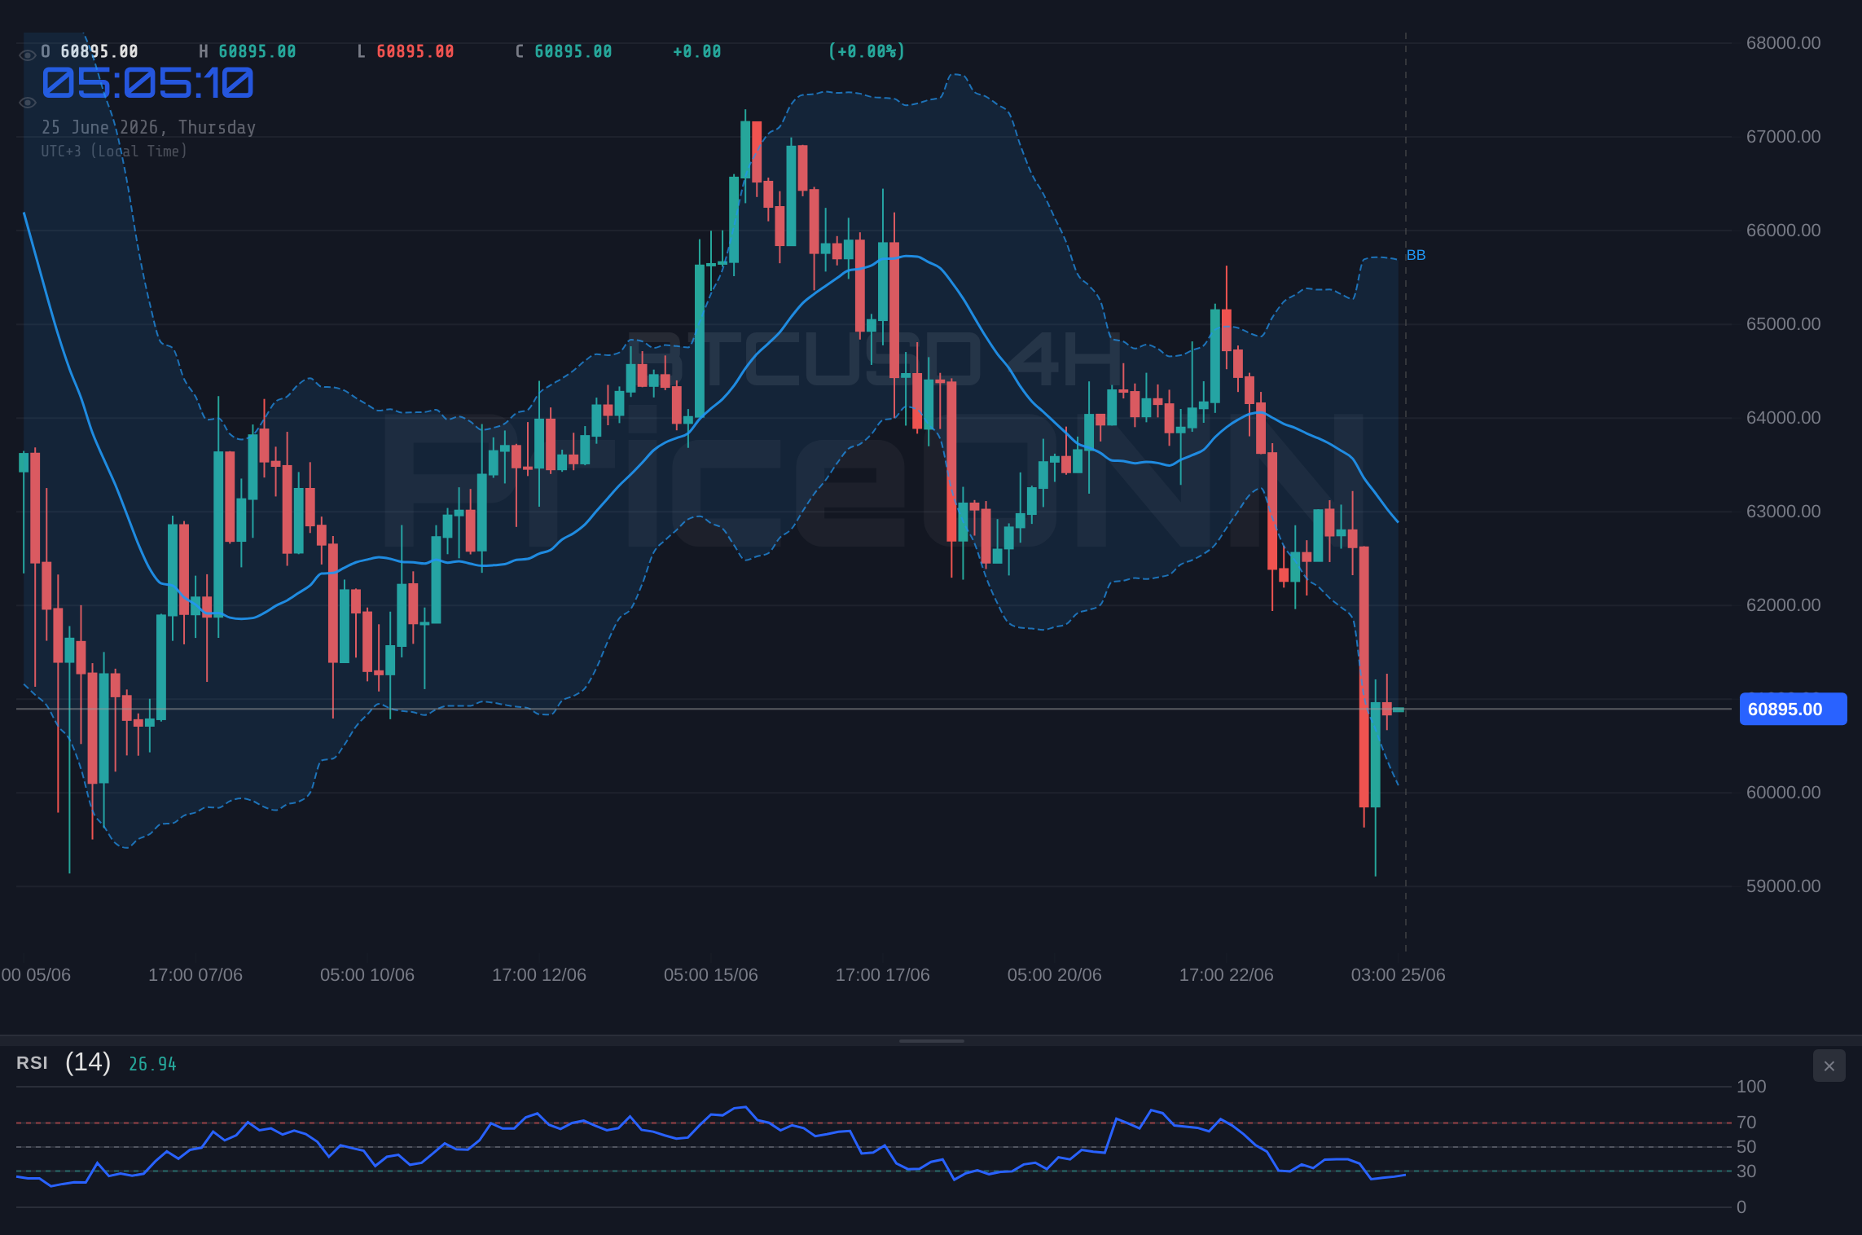
Task: Click the 17:00 12/06 time axis label
Action: [x=539, y=975]
